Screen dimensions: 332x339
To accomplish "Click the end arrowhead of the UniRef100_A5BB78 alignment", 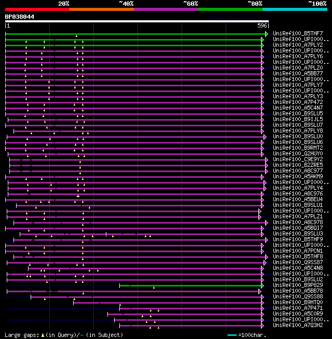I will (260, 292).
